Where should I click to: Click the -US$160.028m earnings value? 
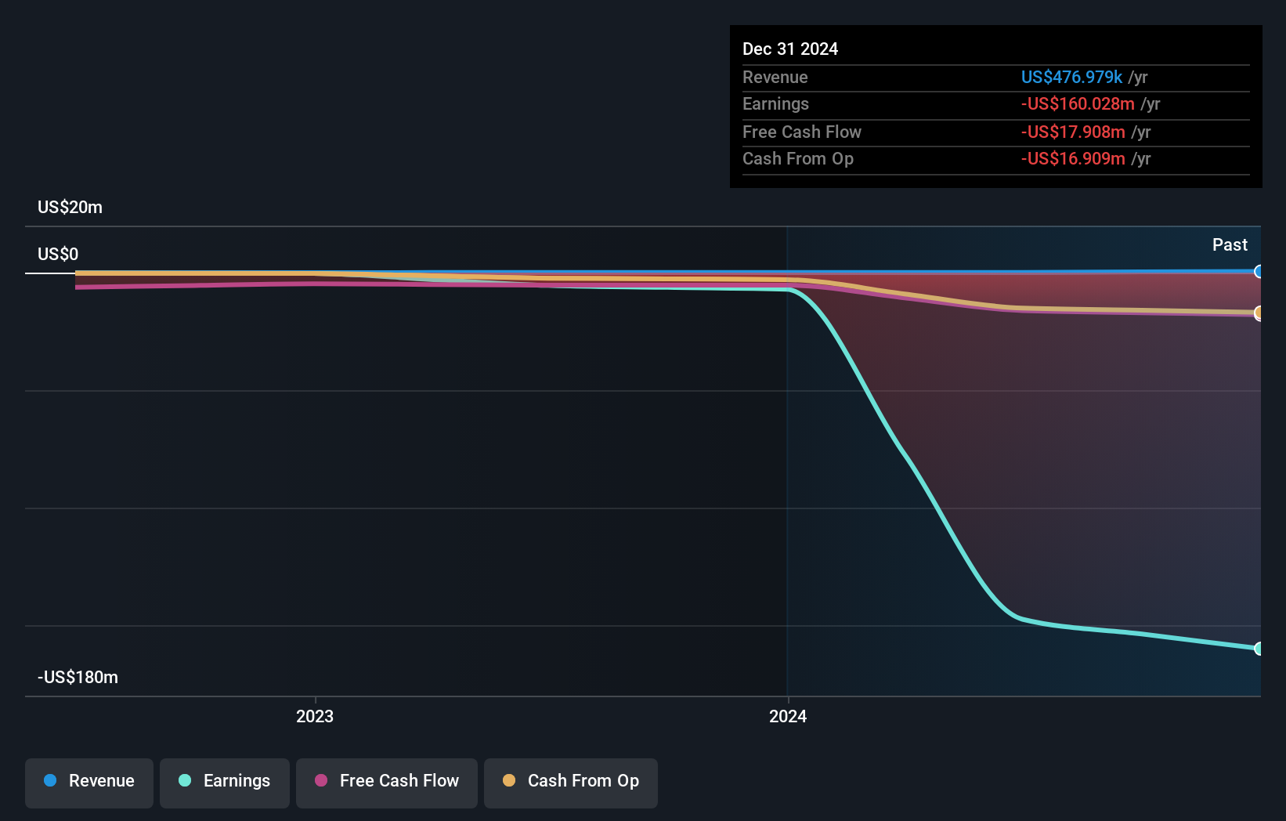[x=1078, y=103]
